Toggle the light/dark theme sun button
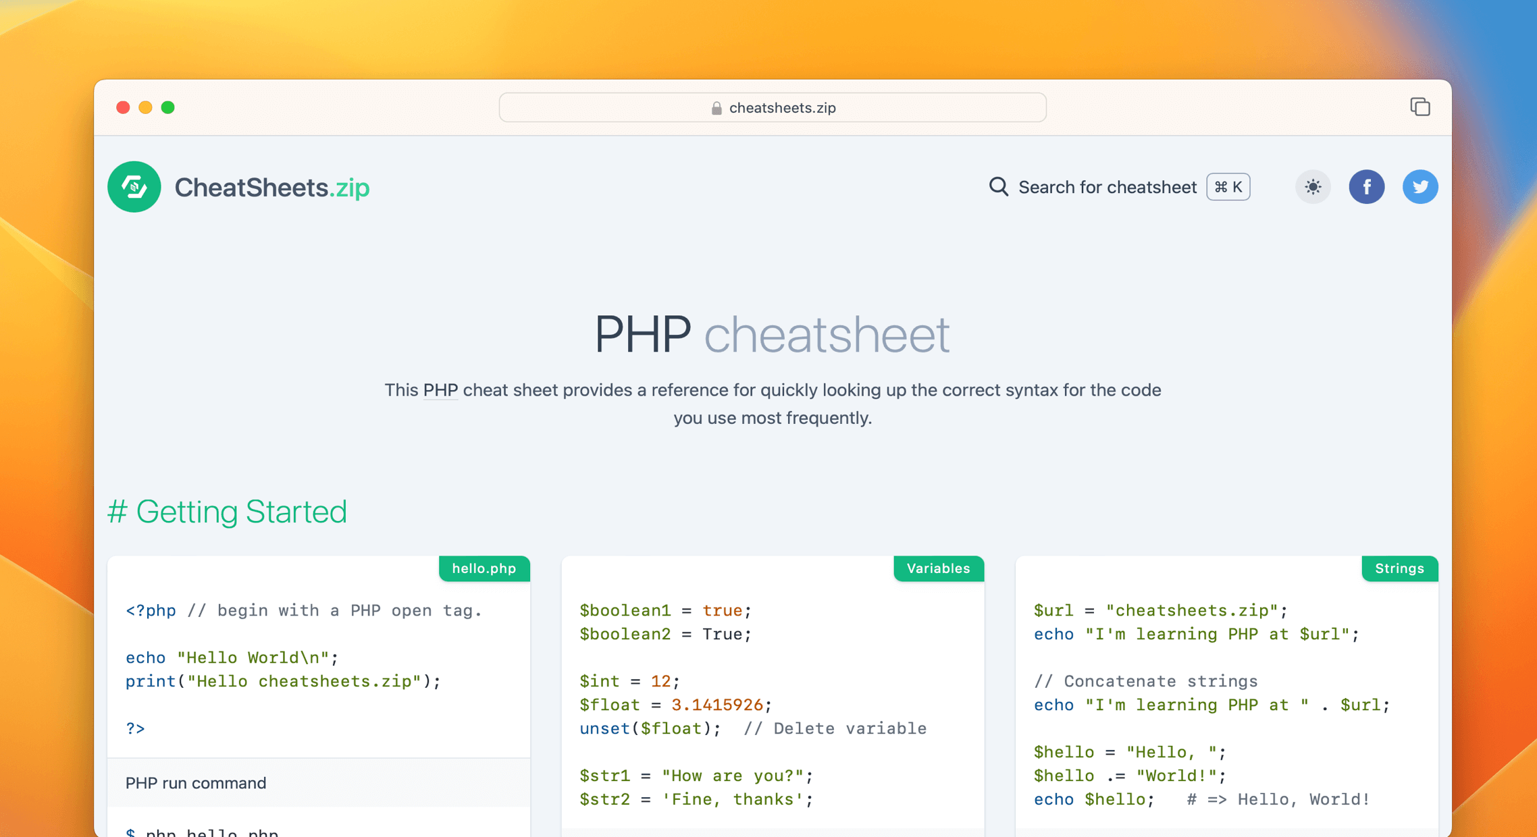Viewport: 1537px width, 837px height. [x=1312, y=187]
